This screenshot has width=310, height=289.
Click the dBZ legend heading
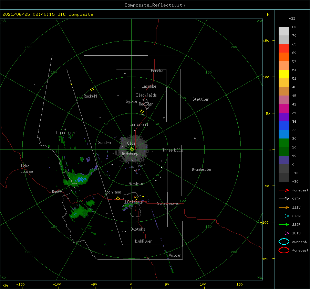(x=292, y=19)
